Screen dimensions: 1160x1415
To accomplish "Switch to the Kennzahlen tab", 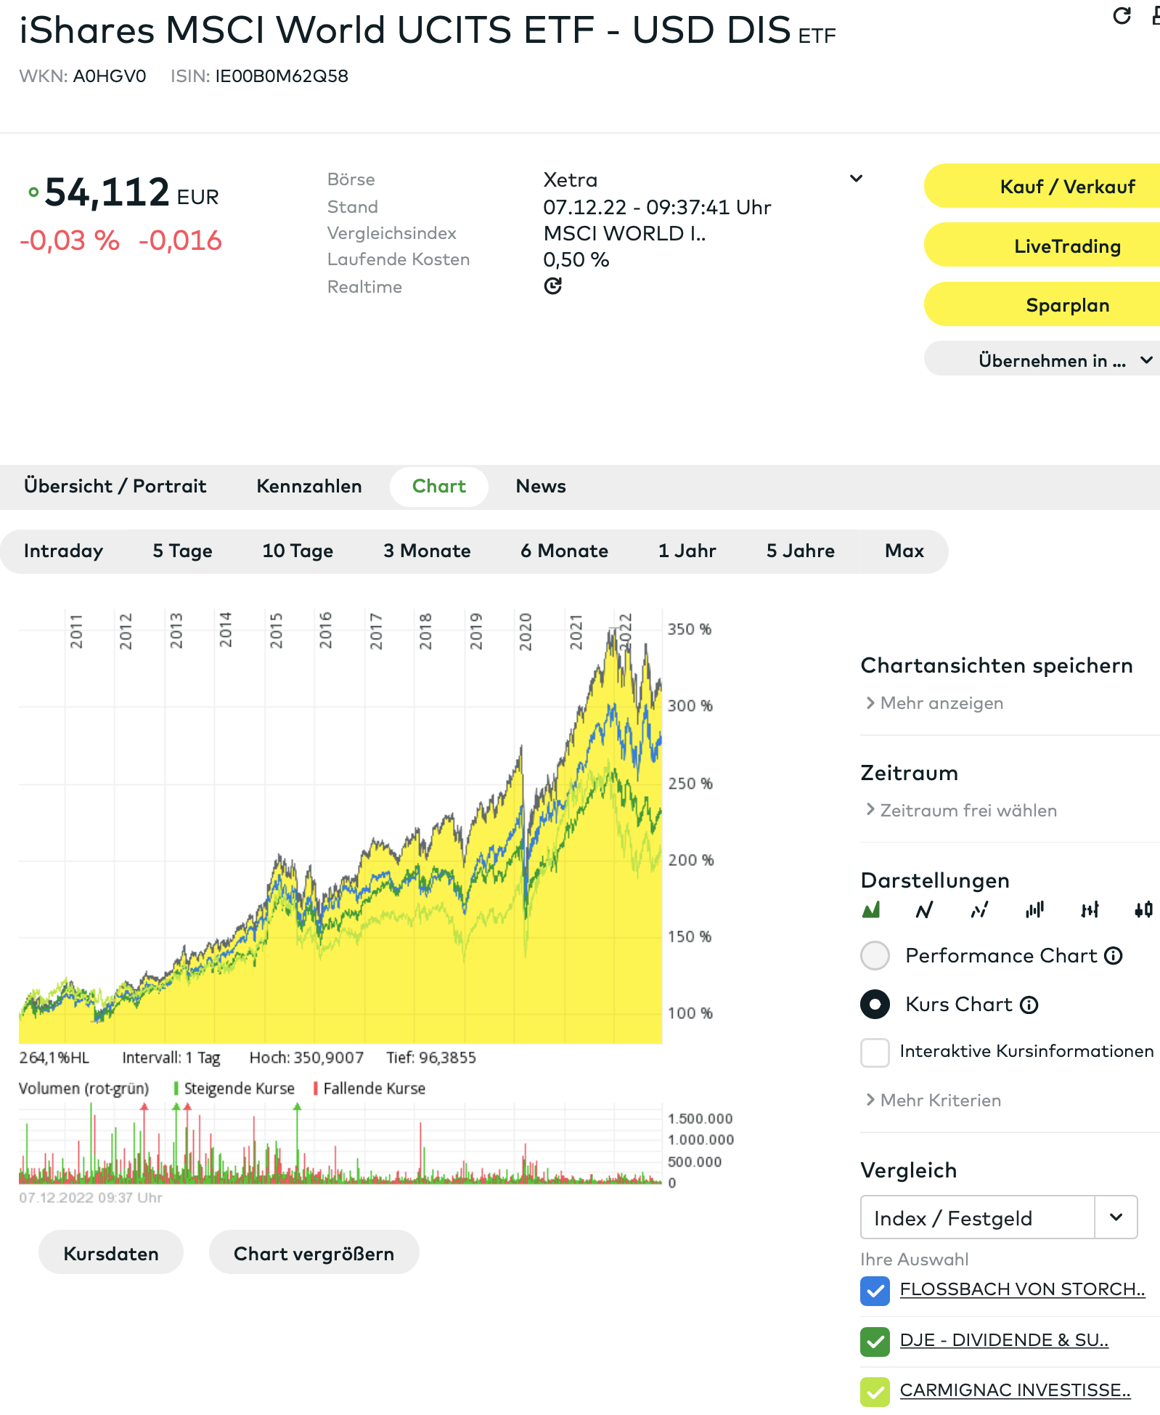I will pos(309,487).
